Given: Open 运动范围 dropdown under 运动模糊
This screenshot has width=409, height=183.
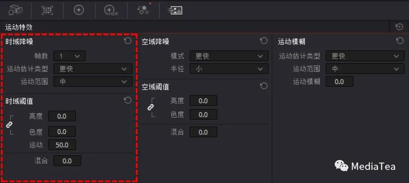Looking at the screenshot, I should pos(365,69).
